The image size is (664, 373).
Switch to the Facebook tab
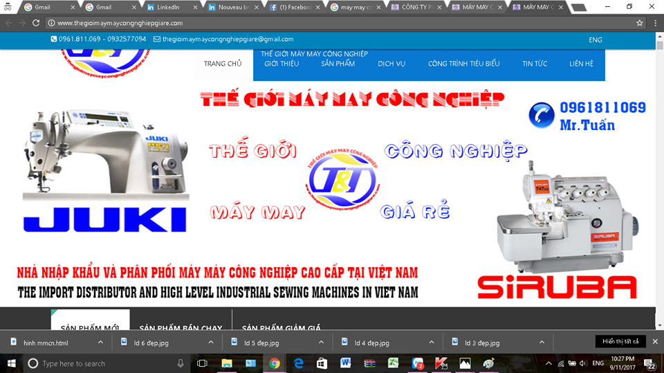[294, 7]
